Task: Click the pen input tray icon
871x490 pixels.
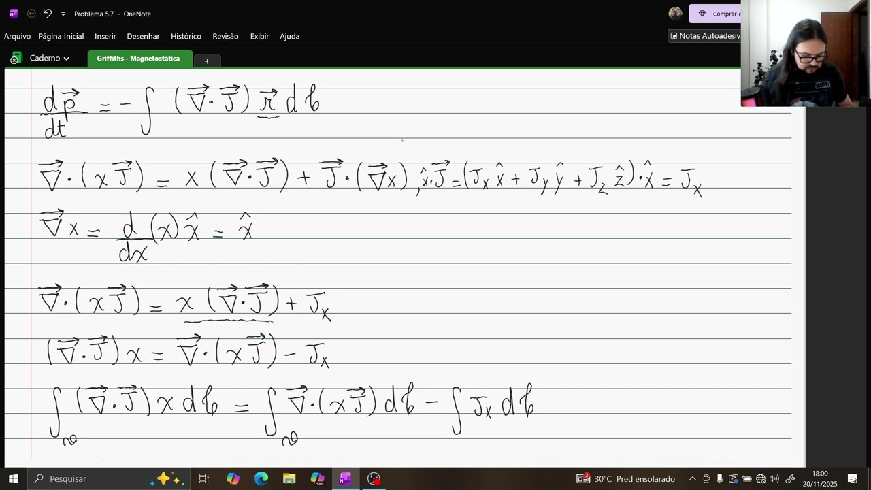Action: tap(790, 478)
